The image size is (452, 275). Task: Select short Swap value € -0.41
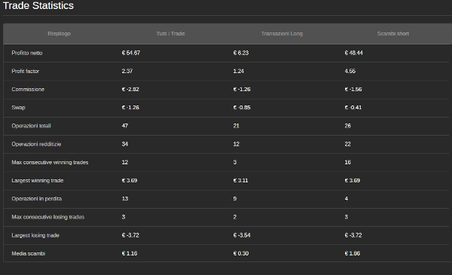[x=353, y=108]
